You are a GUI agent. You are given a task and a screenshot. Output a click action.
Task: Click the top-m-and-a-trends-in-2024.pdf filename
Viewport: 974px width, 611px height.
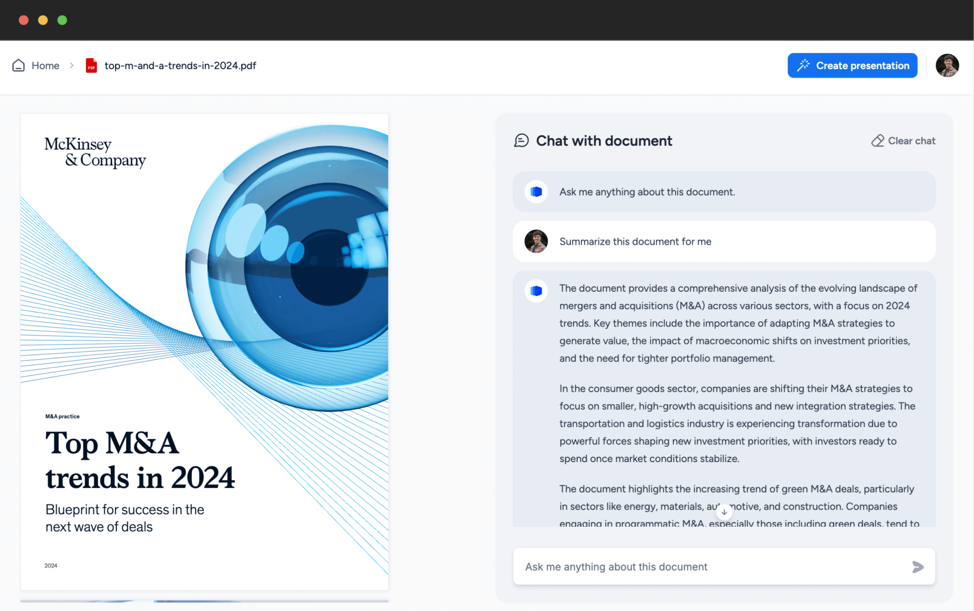pyautogui.click(x=180, y=65)
